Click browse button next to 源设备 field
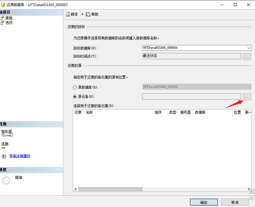Screen dimensions: 255x207 click(x=247, y=97)
